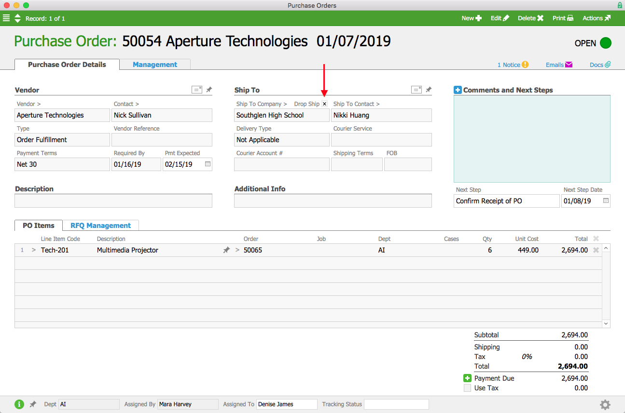Select the Purchase Order Details tab

[x=67, y=65]
